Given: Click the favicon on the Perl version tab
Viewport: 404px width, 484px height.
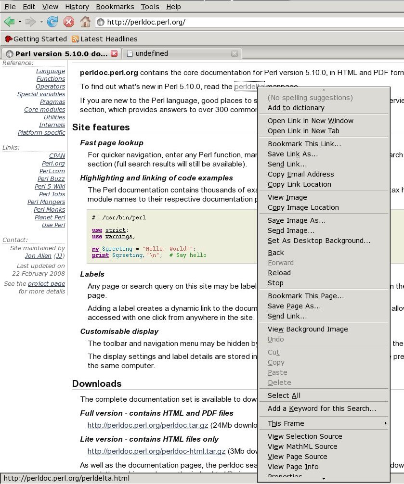Looking at the screenshot, I should [x=10, y=54].
